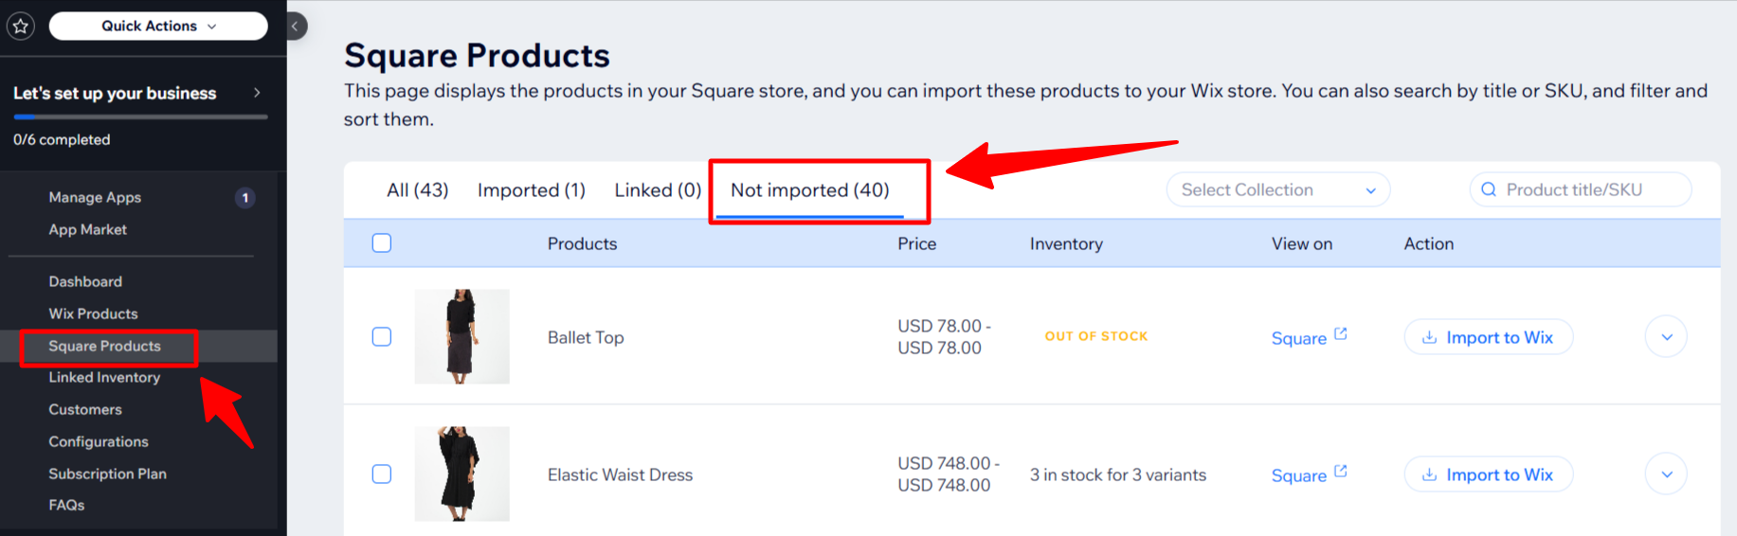Check the Elastic Waist Dress checkbox
This screenshot has height=536, width=1737.
coord(382,474)
